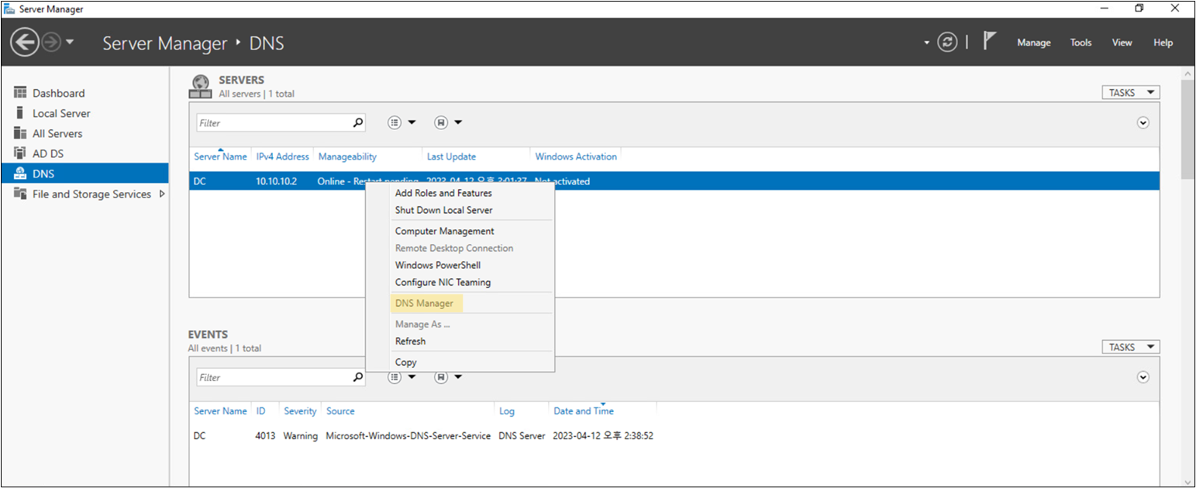This screenshot has height=488, width=1196.
Task: Click the vertical scrollbar thumb
Action: (1187, 128)
